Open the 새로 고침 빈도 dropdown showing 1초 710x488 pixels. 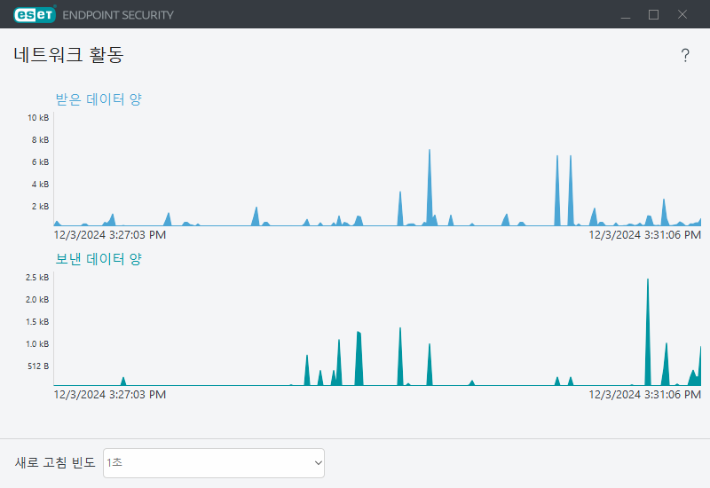click(x=214, y=462)
